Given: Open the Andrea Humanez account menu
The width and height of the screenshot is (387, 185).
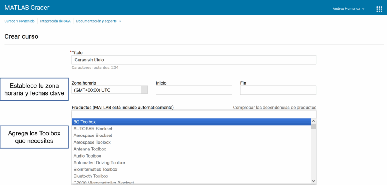Looking at the screenshot, I should pos(348,9).
